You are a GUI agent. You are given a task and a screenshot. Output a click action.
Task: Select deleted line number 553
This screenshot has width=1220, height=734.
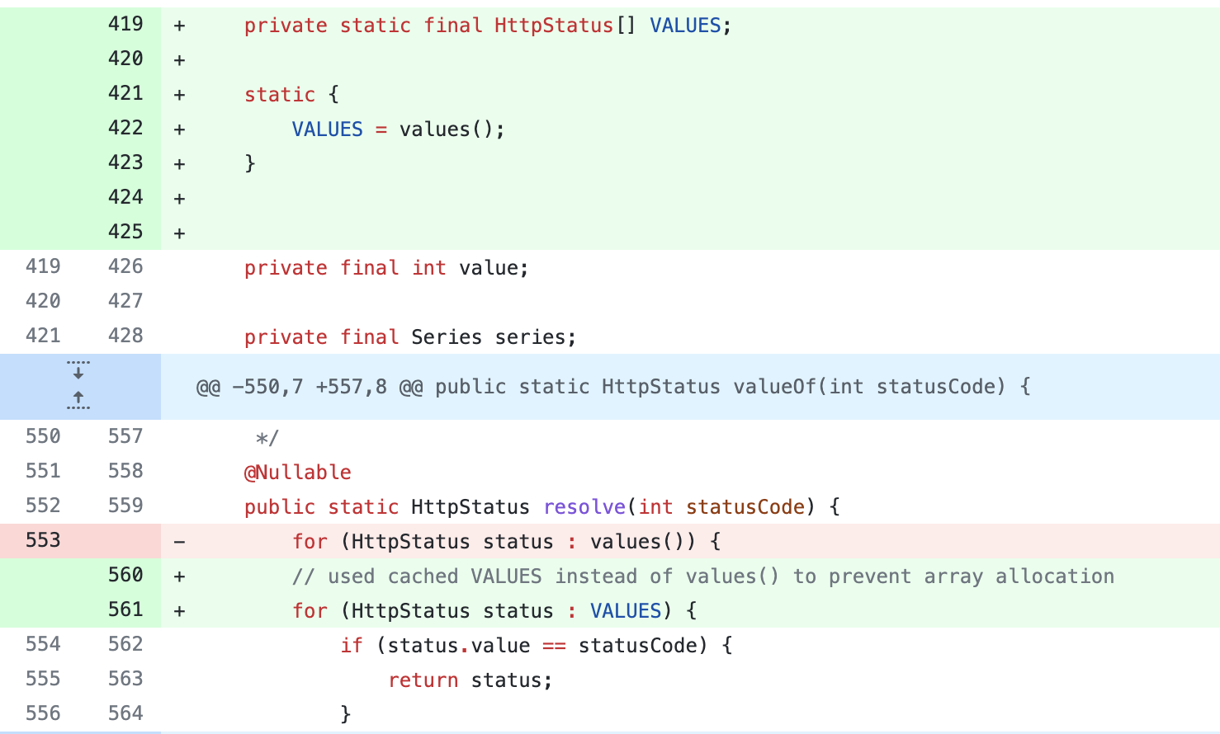click(43, 540)
